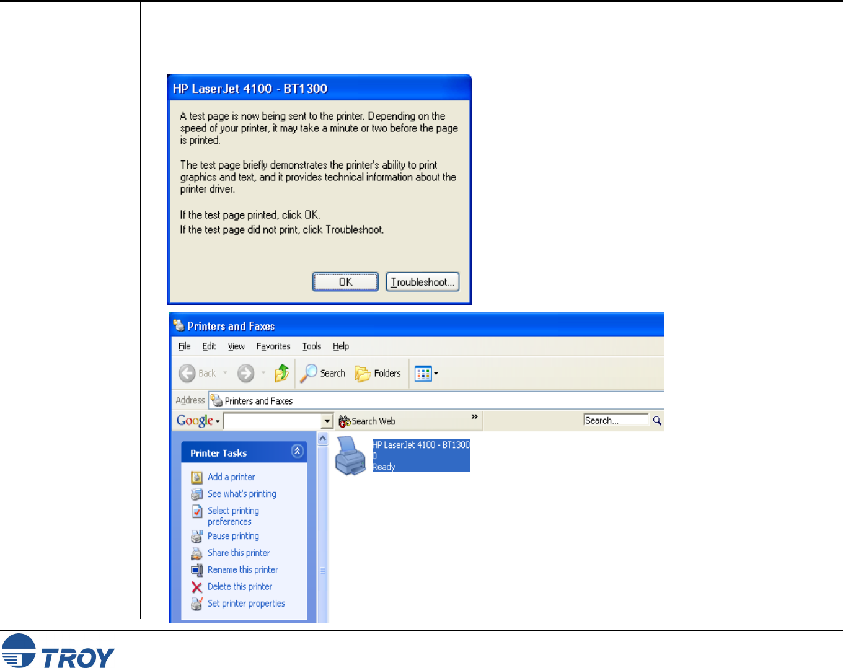This screenshot has width=843, height=668.
Task: Expand the Google toolbar overflow chevron
Action: (474, 417)
